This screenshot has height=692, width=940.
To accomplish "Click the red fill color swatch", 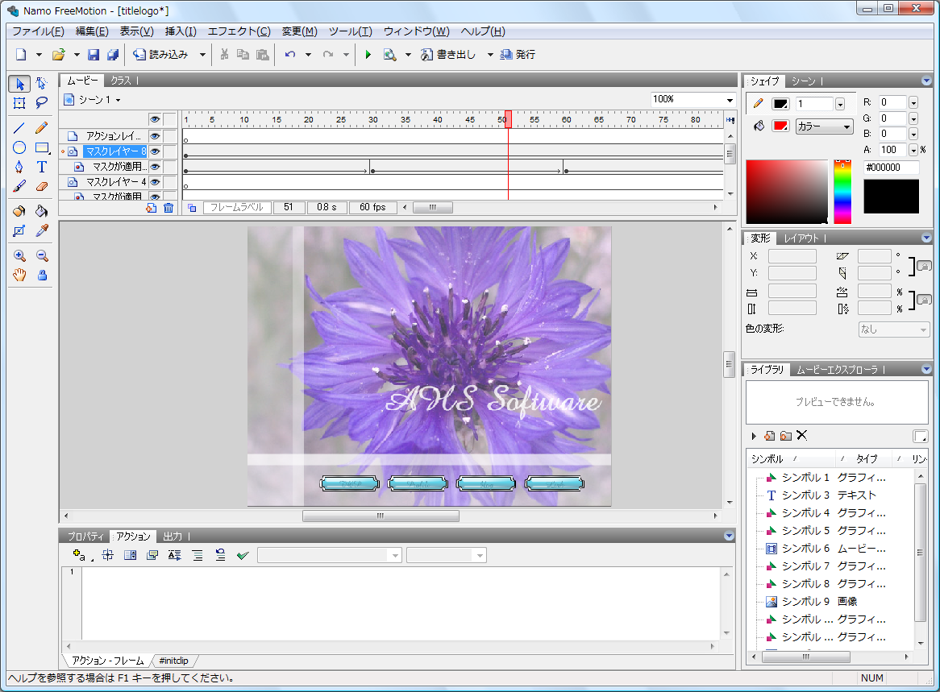I will click(780, 126).
